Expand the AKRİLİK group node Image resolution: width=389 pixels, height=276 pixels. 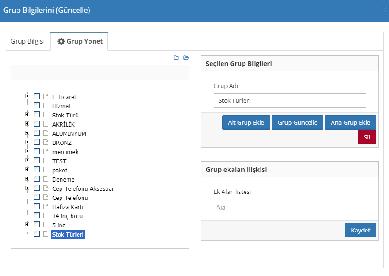(x=28, y=124)
